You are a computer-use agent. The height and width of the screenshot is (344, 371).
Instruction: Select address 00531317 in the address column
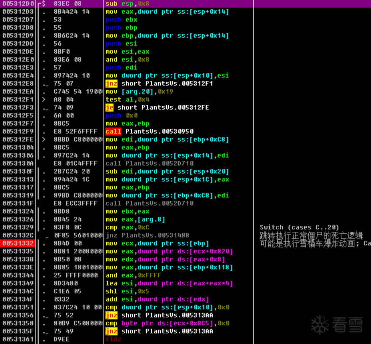pos(18,187)
